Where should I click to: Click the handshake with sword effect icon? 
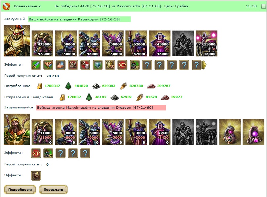pyautogui.click(x=48, y=65)
